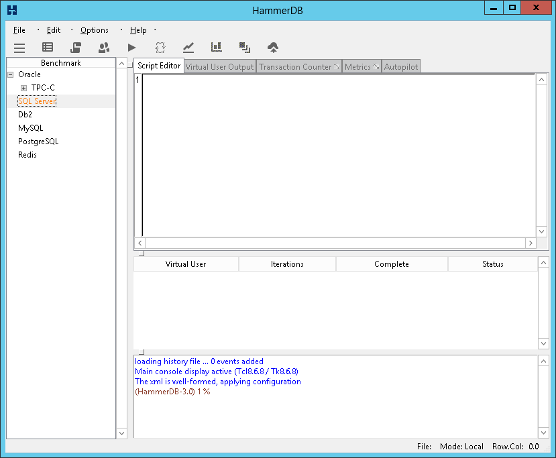Expand the TPC-C tree node
The width and height of the screenshot is (556, 458).
coord(23,89)
